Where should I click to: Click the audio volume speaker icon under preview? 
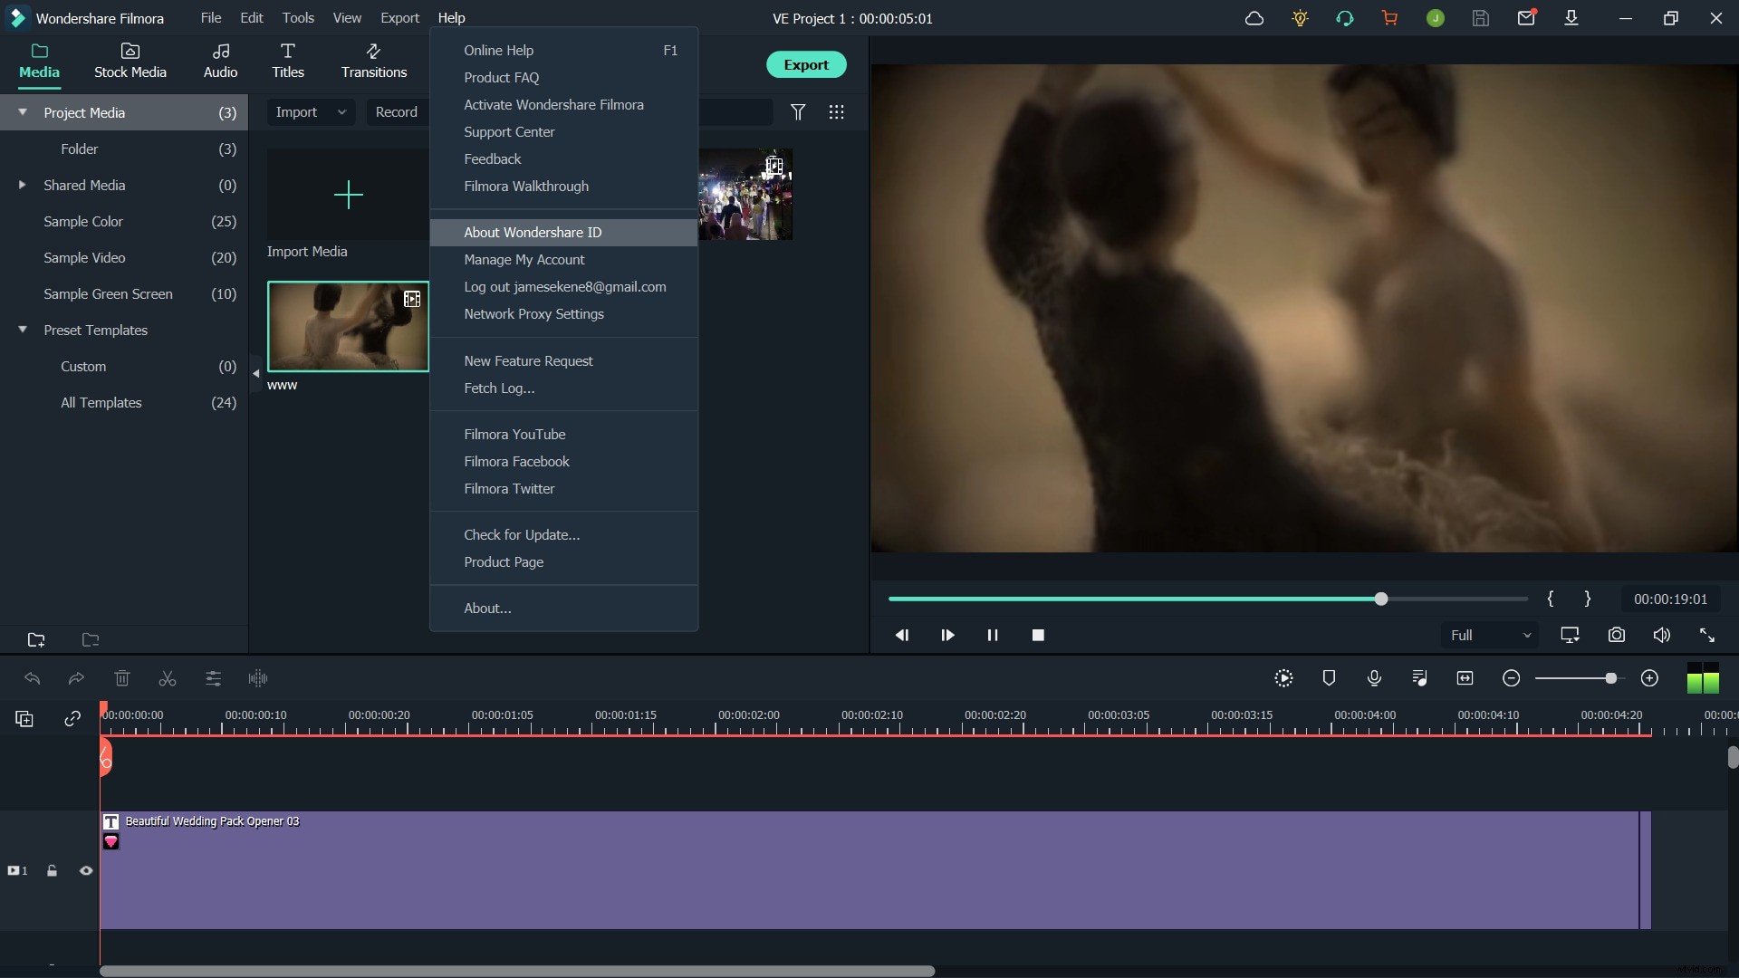[x=1661, y=635]
